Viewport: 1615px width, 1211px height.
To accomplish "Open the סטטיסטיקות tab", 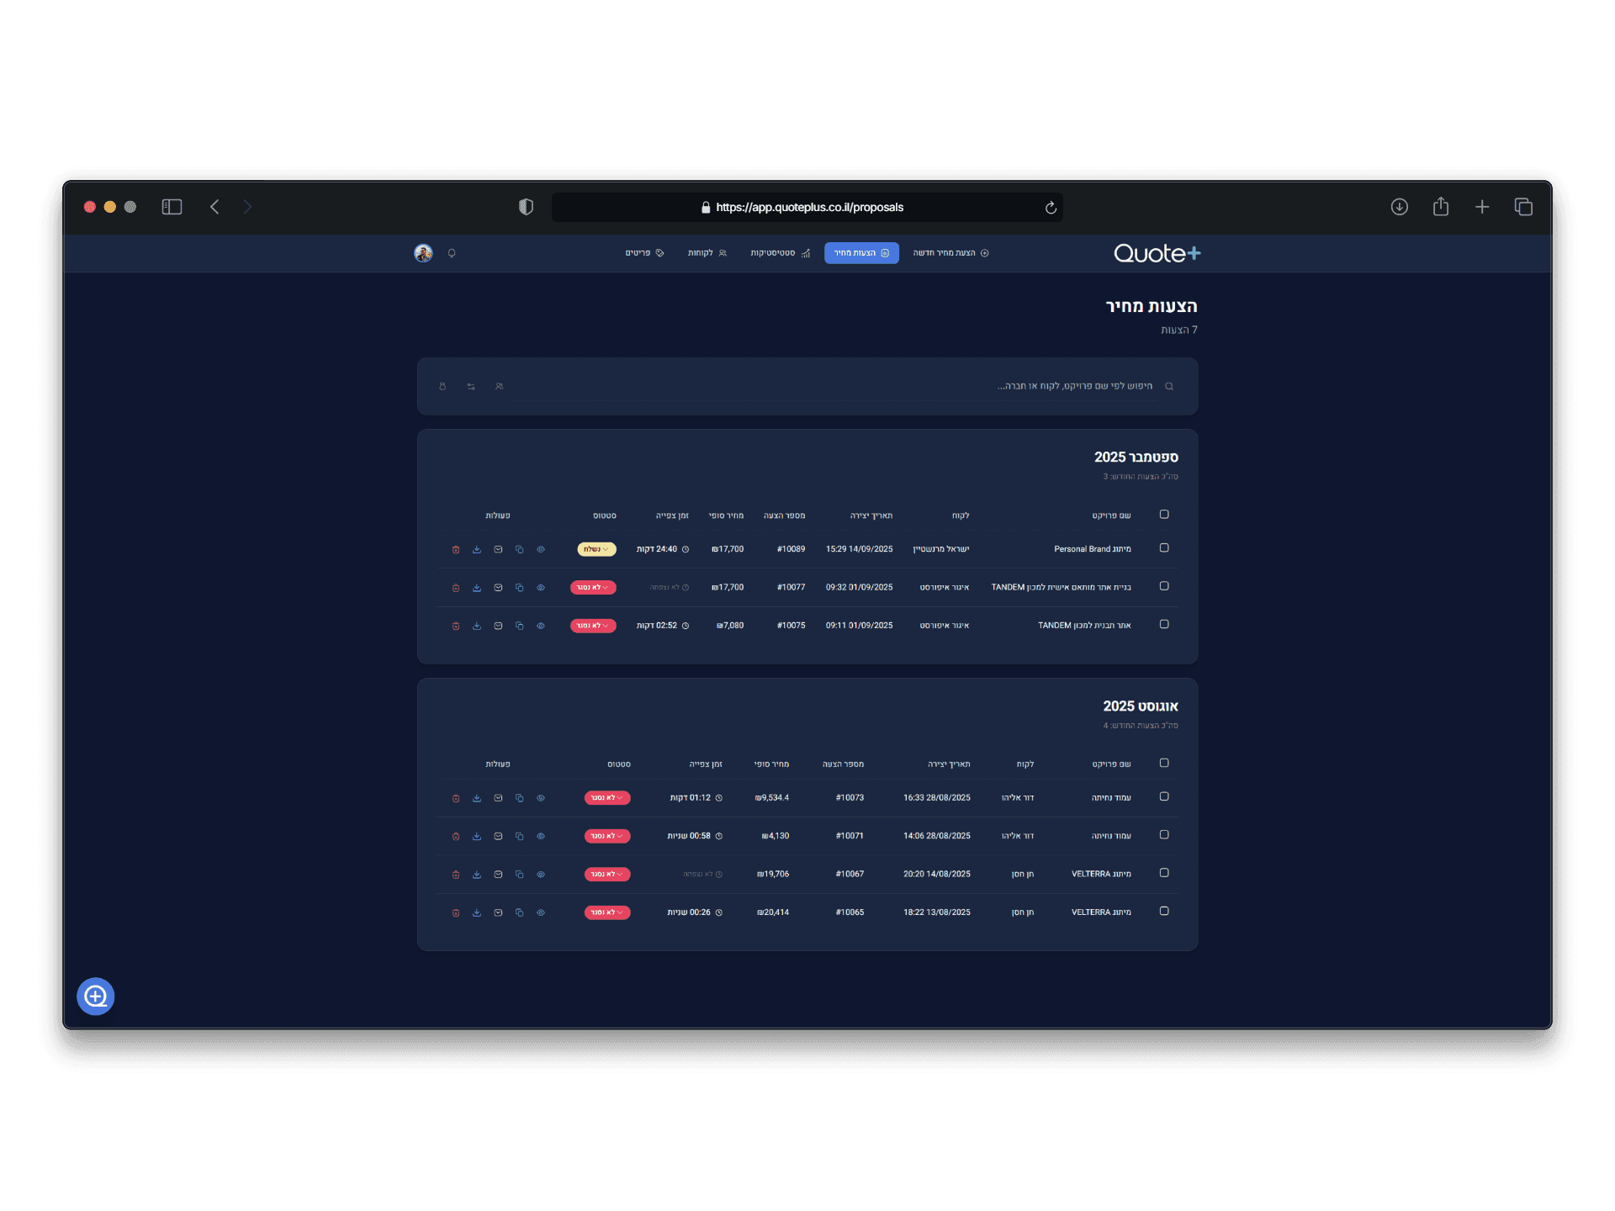I will click(781, 253).
